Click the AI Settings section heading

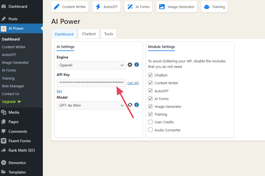[65, 47]
